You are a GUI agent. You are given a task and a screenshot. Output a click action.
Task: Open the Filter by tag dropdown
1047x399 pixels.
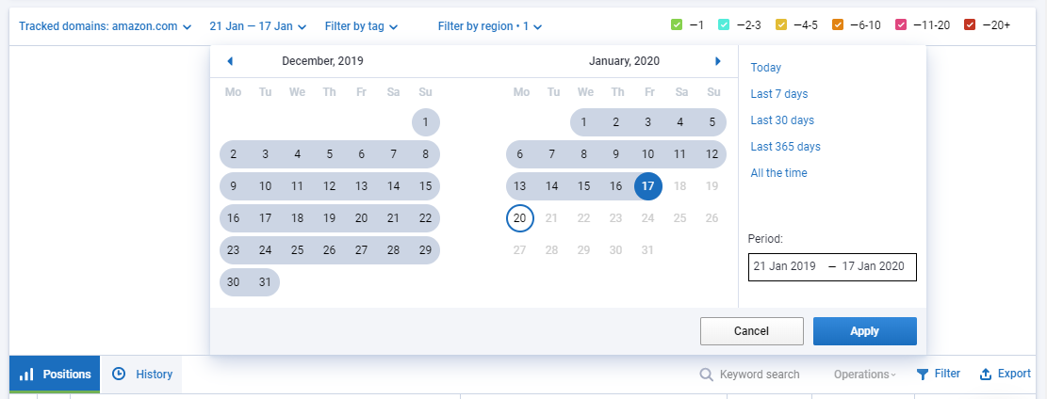tap(361, 26)
